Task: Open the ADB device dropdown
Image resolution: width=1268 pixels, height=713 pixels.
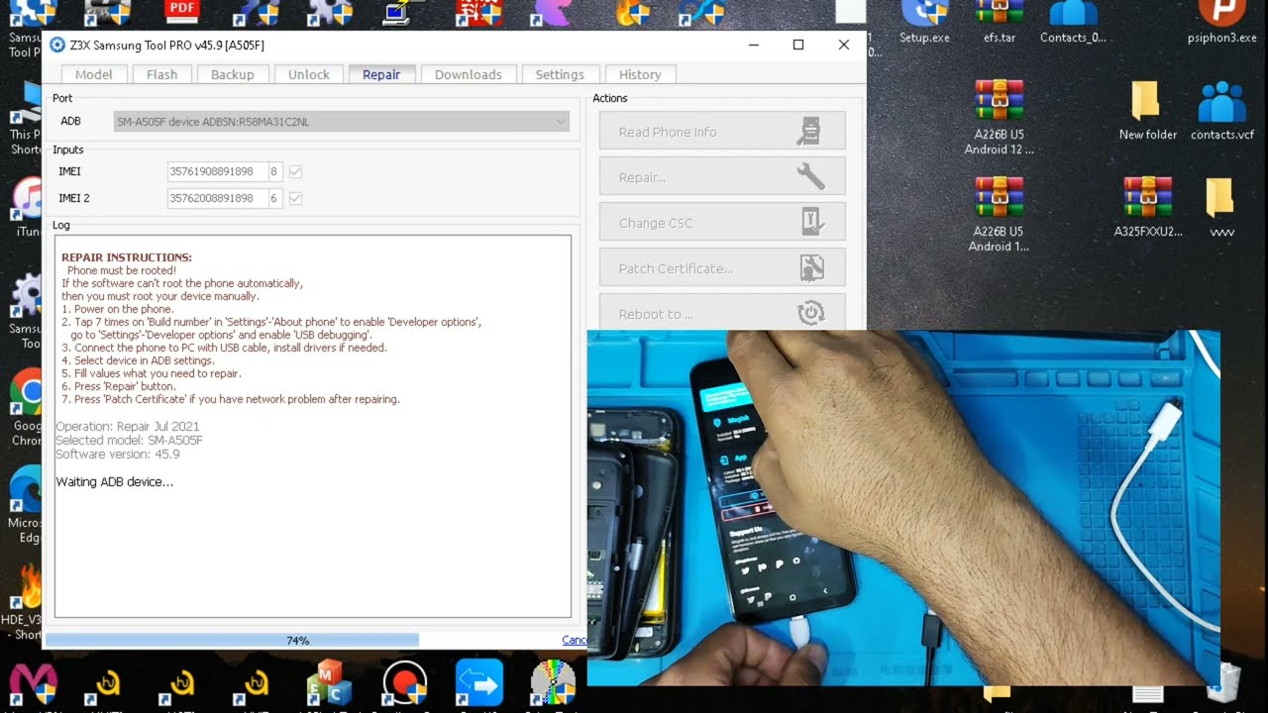Action: [342, 122]
